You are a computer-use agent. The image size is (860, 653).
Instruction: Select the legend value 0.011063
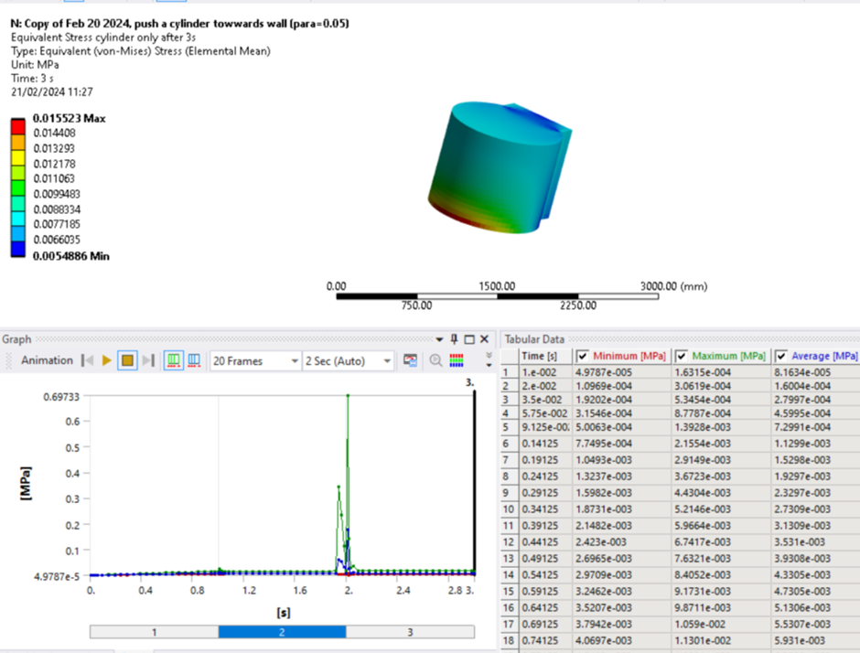[x=54, y=178]
